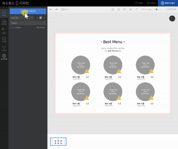Select price 2.0 under bottom-right placeholder
Screen dimensions: 178x149
(152, 104)
